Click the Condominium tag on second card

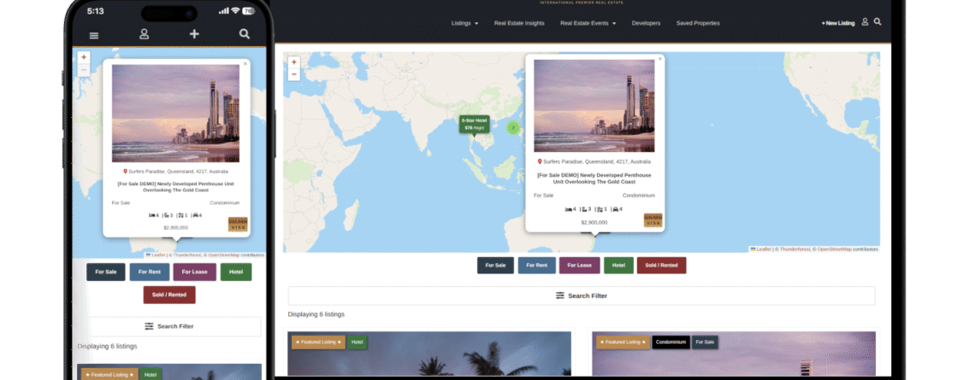(671, 342)
